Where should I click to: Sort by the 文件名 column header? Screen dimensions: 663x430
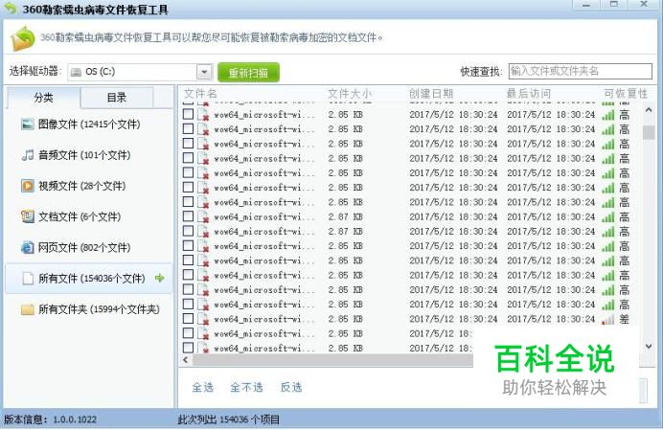pyautogui.click(x=200, y=94)
